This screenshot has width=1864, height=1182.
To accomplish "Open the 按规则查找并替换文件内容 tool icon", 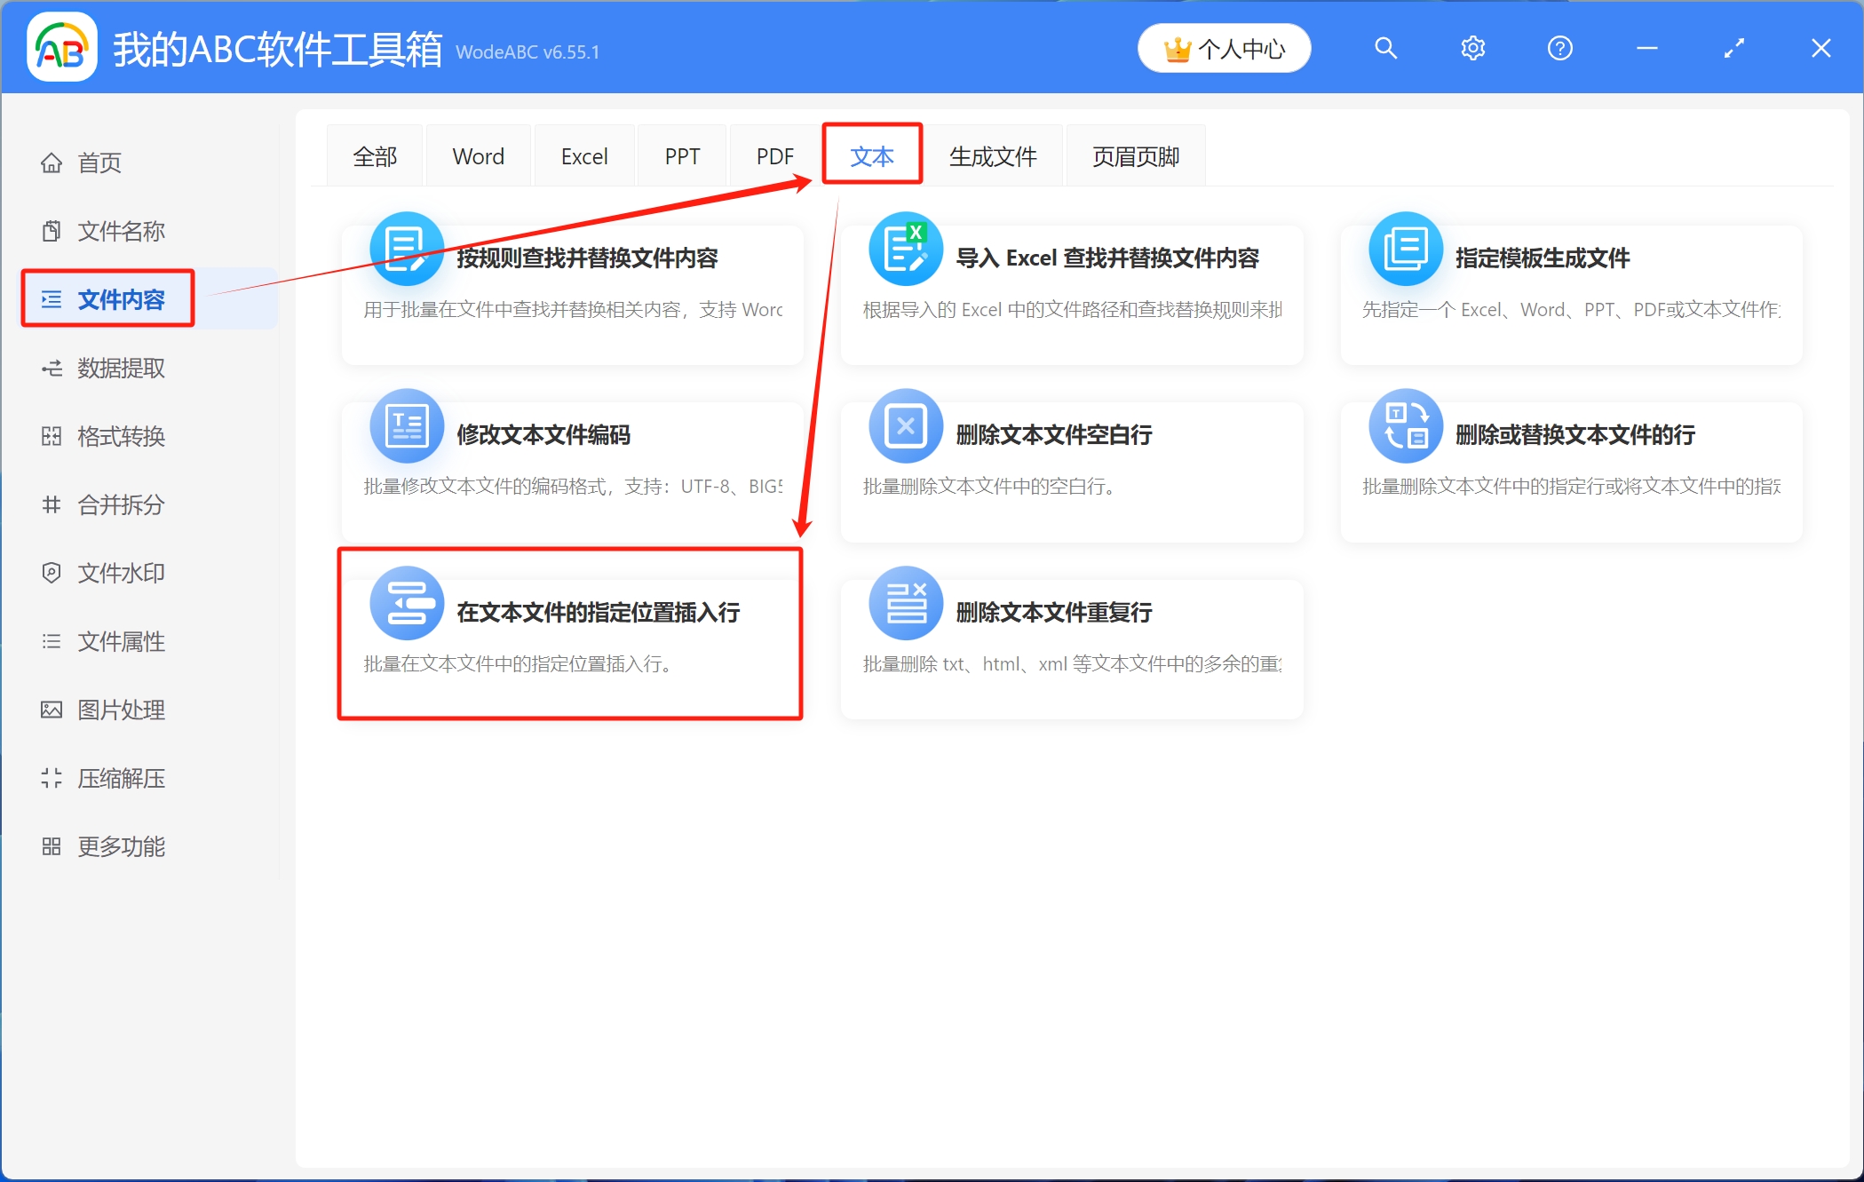I will tap(406, 250).
